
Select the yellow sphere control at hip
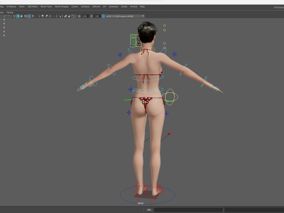point(170,97)
